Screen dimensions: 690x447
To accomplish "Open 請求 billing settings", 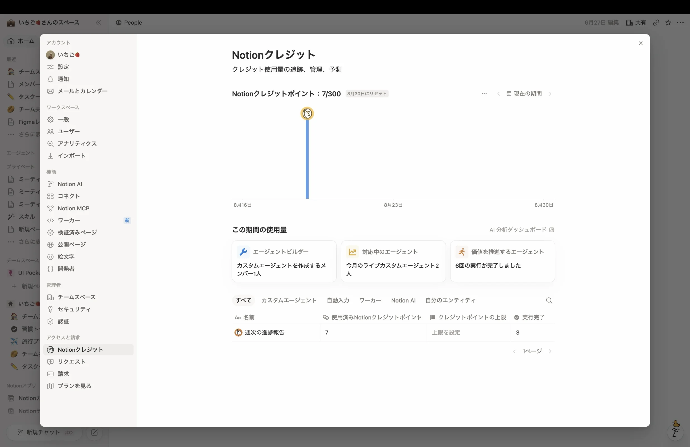I will [x=88, y=374].
